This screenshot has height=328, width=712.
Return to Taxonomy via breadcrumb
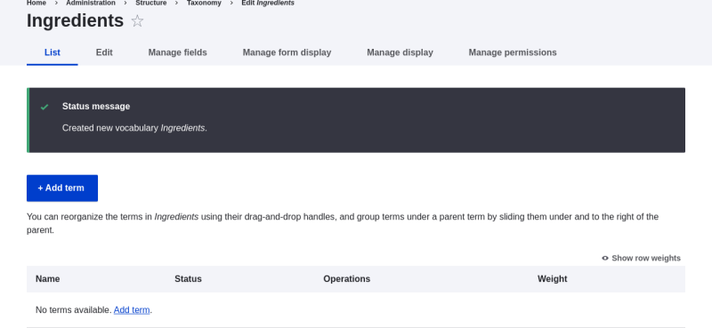205,4
